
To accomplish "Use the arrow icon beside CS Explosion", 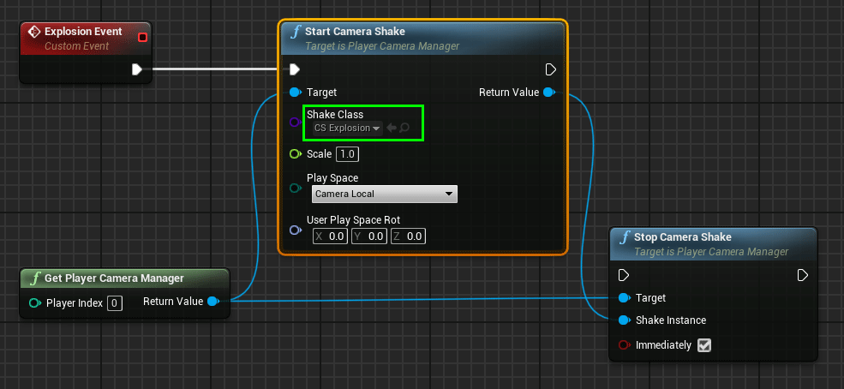I will (x=392, y=128).
